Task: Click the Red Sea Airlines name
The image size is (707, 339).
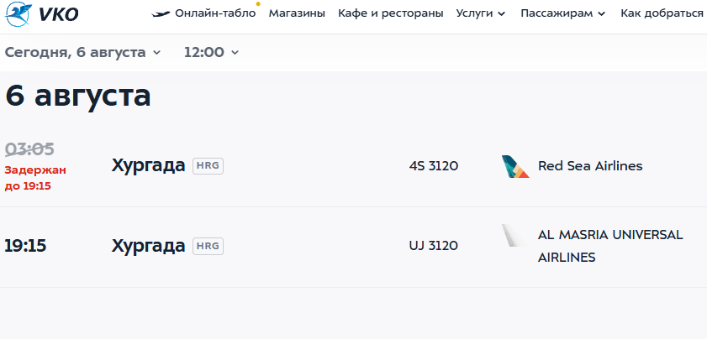Action: coord(589,166)
